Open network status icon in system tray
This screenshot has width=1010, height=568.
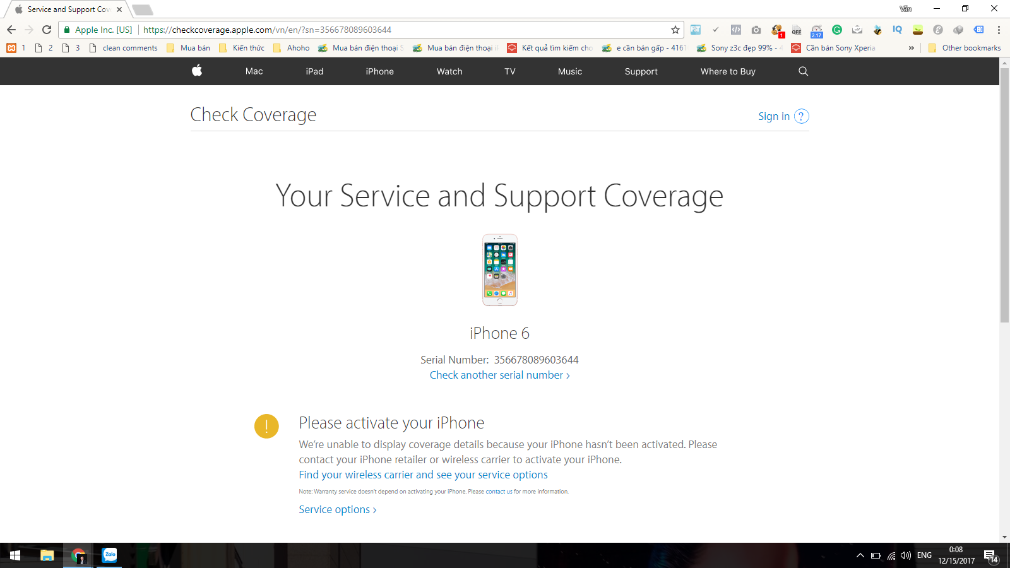click(891, 555)
